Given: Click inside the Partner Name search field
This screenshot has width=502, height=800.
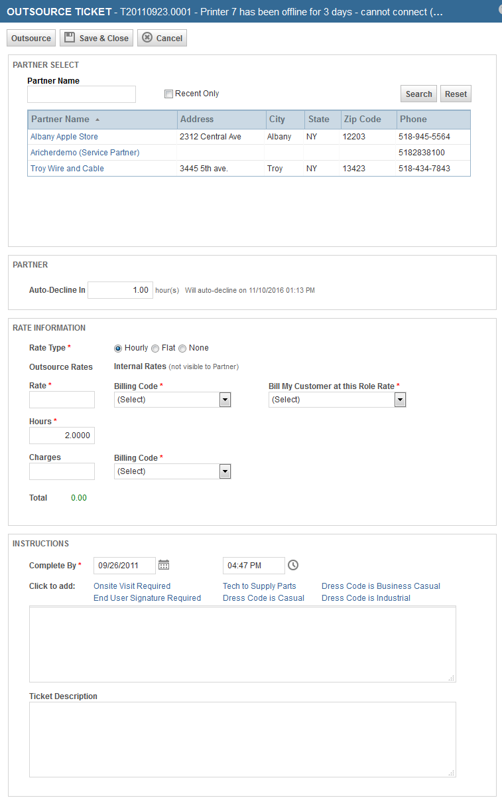Looking at the screenshot, I should pos(81,94).
